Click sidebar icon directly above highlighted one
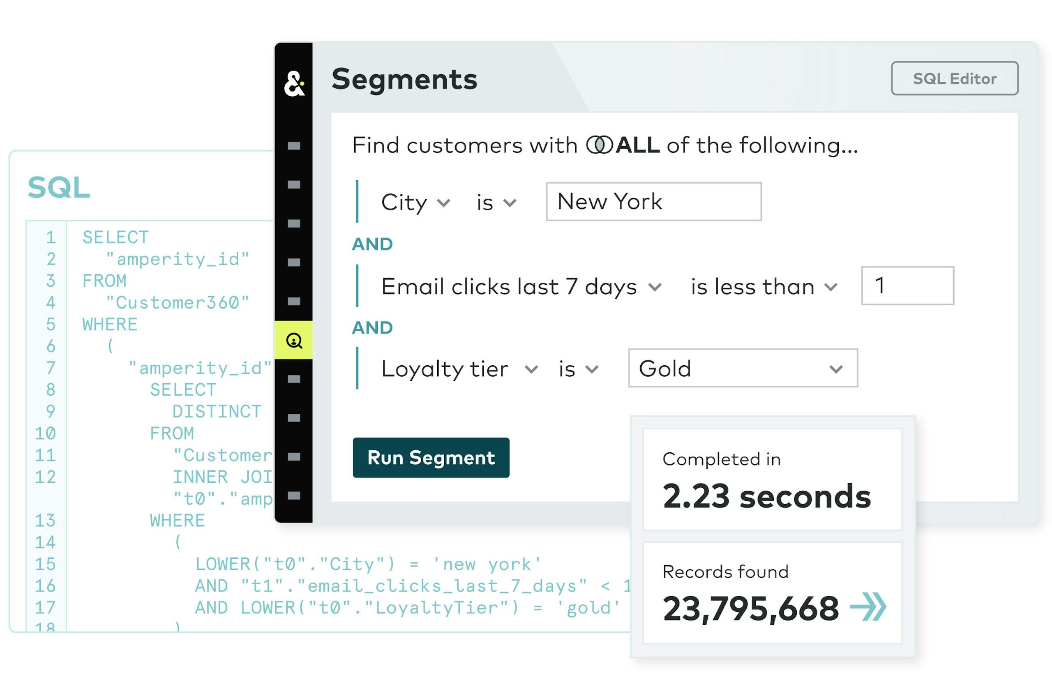 pyautogui.click(x=294, y=302)
